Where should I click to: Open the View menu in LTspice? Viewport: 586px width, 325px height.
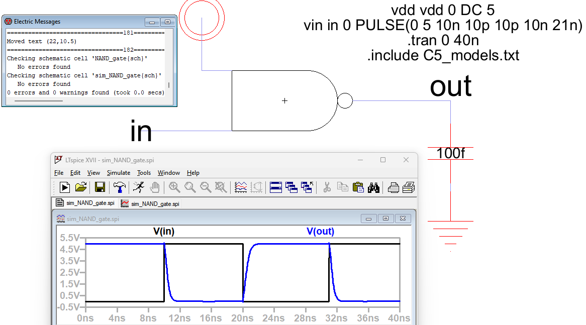pos(93,173)
